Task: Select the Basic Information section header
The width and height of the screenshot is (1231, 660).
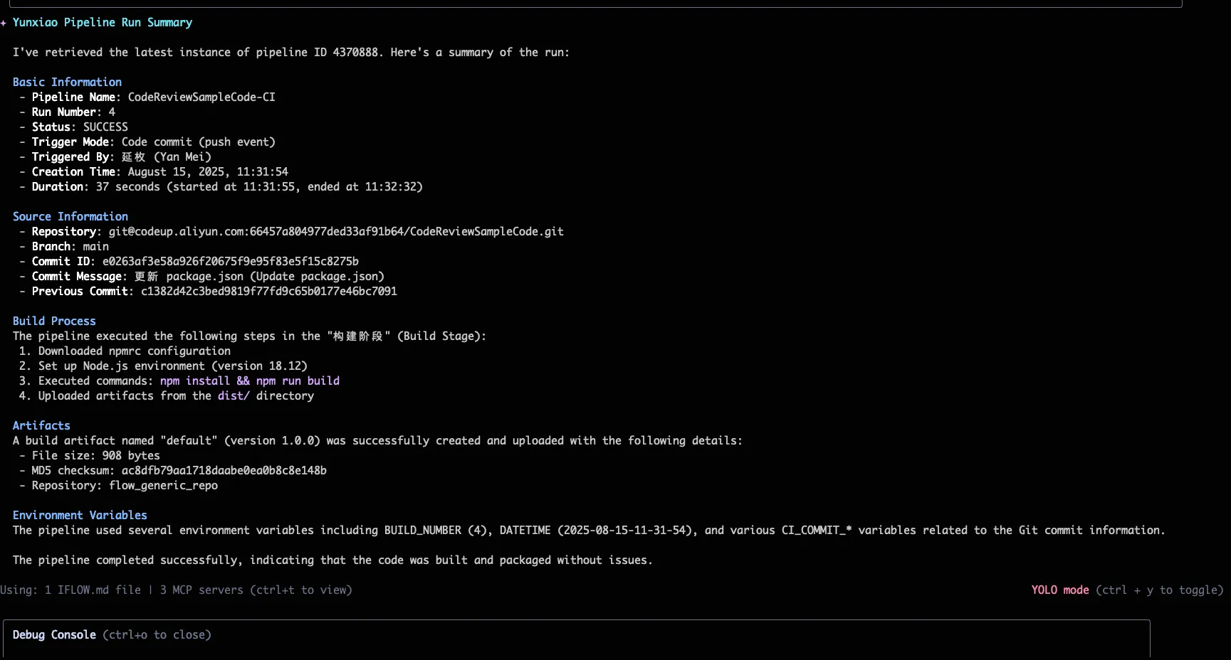Action: click(67, 82)
